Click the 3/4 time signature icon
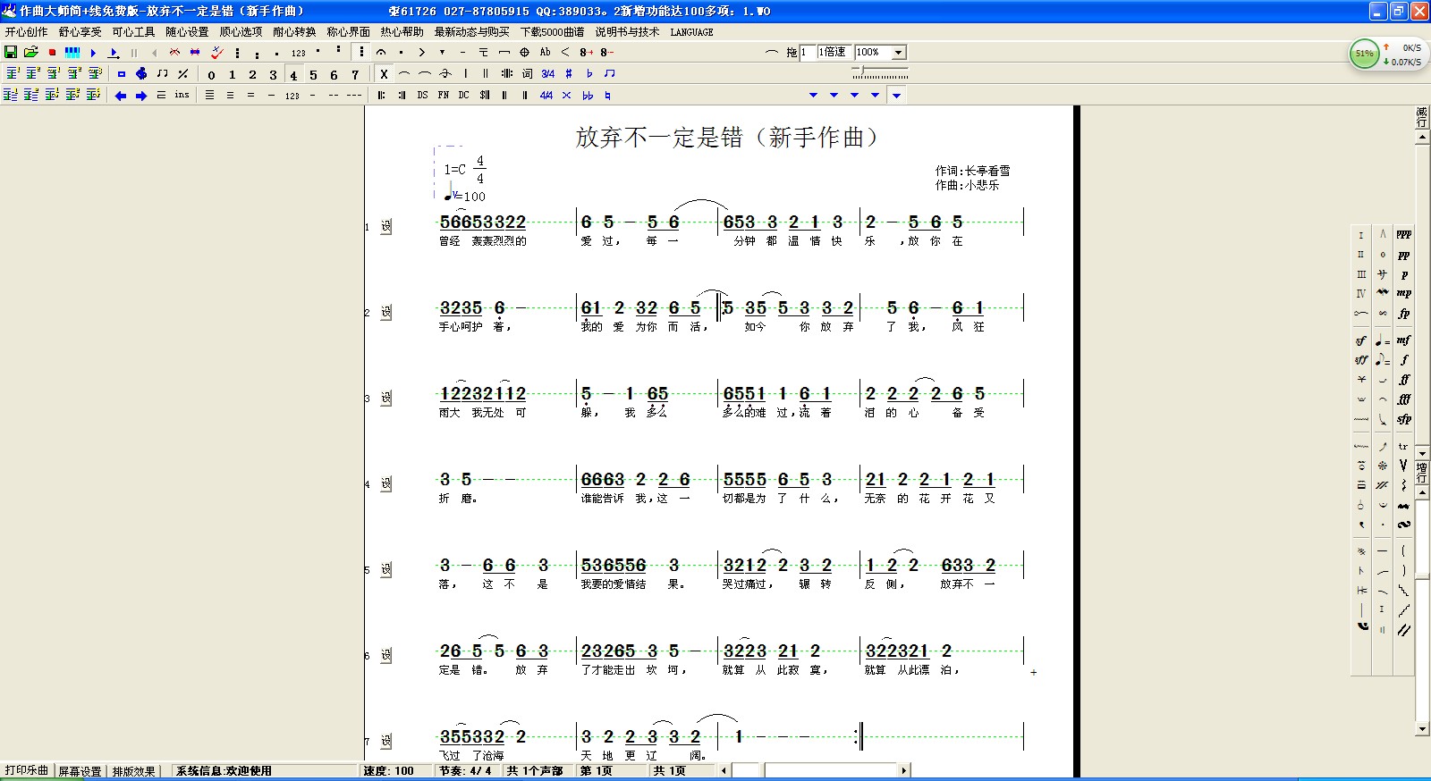1431x781 pixels. [x=548, y=74]
